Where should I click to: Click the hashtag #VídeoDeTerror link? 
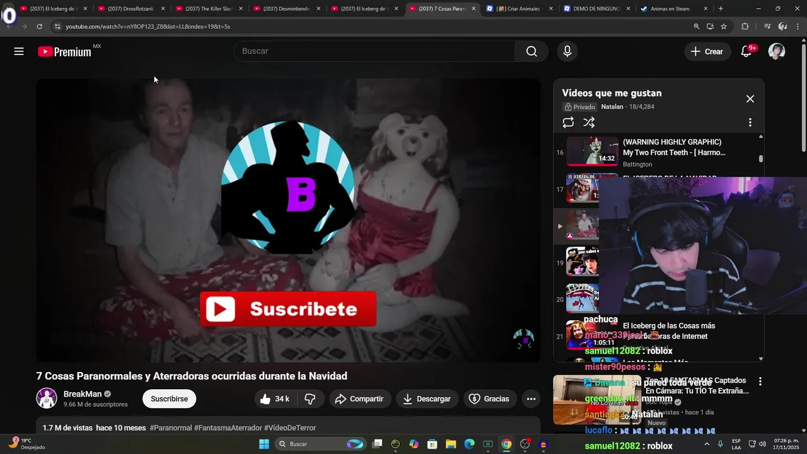(x=289, y=428)
